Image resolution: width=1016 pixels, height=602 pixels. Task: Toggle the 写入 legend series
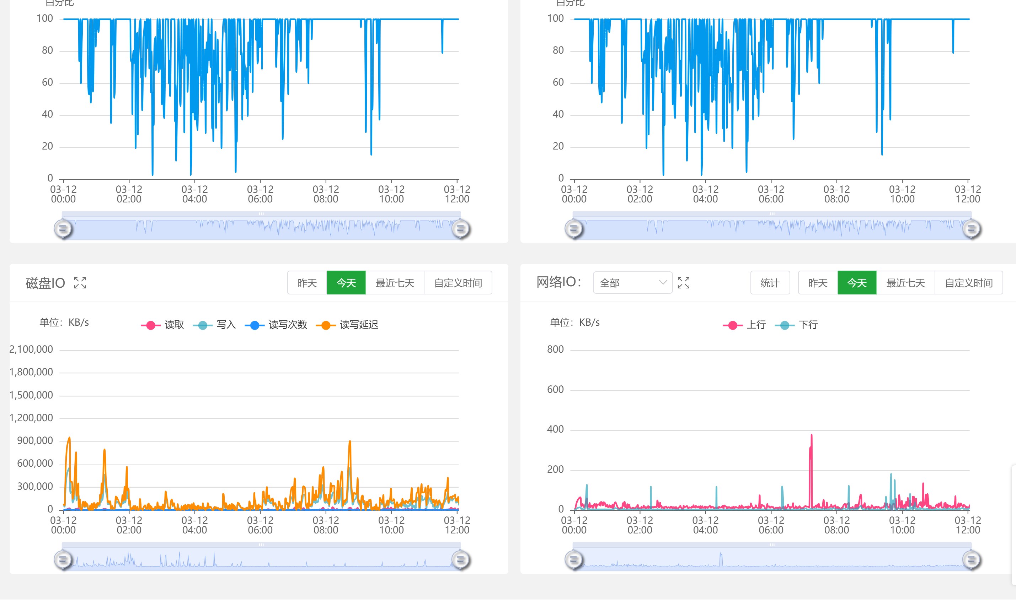coord(214,325)
